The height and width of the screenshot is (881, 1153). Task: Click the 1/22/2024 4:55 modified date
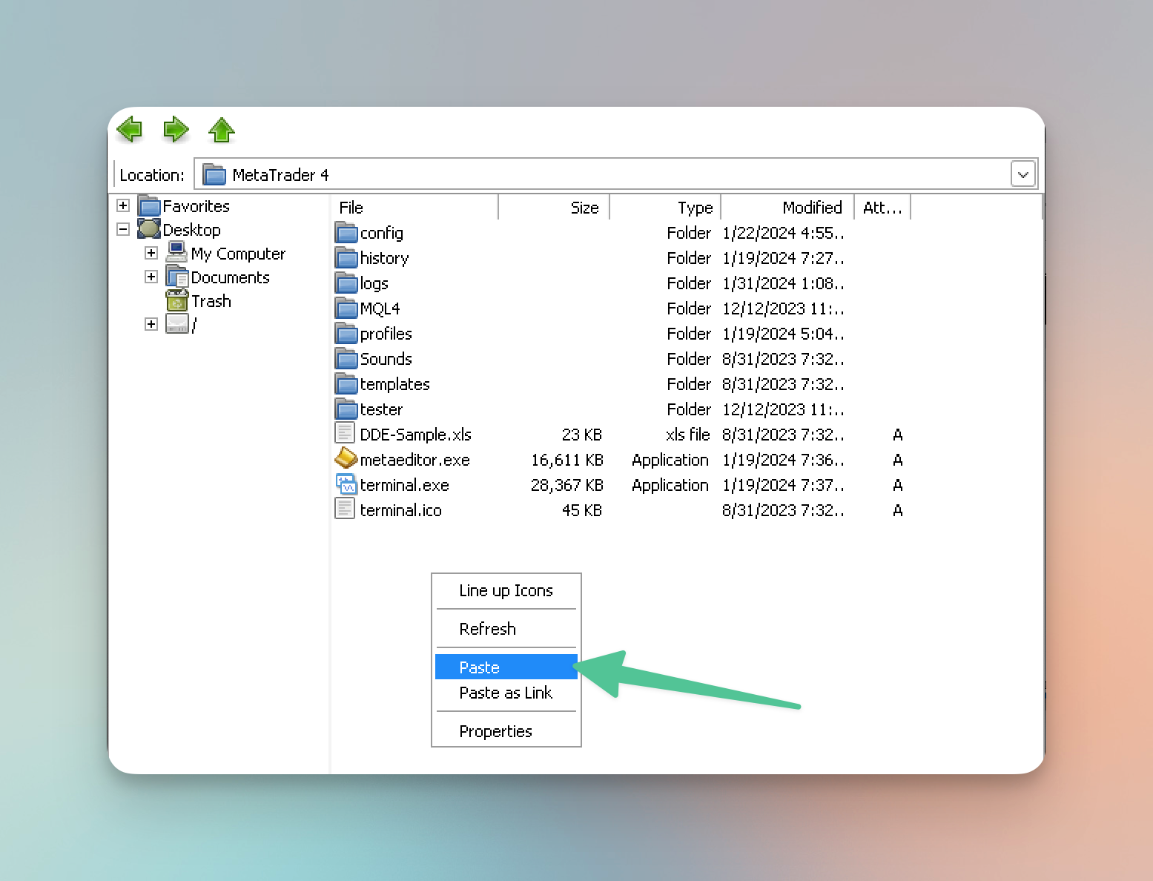783,233
